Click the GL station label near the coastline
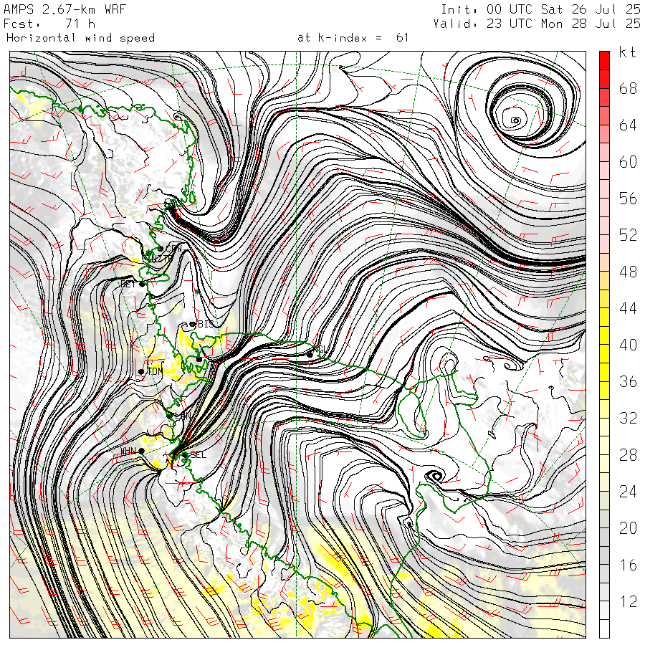 pos(324,350)
